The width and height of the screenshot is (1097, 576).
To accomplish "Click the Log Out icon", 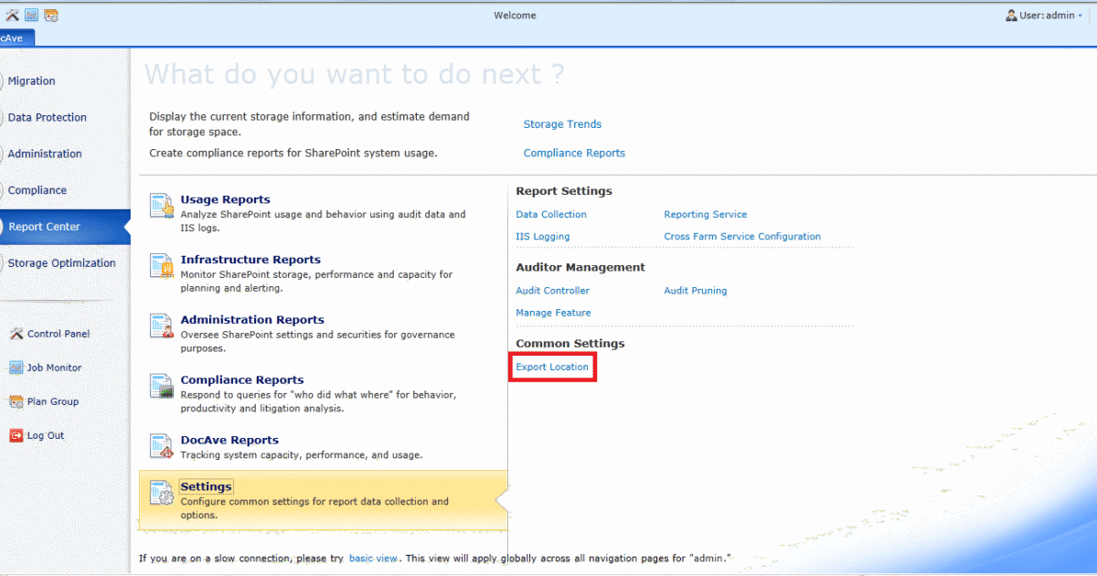I will [18, 435].
